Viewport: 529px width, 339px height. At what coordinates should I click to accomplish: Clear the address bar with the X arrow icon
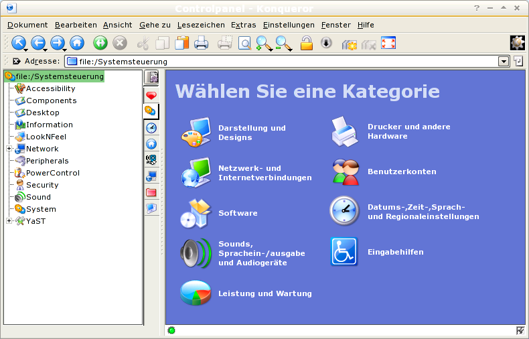(x=17, y=61)
